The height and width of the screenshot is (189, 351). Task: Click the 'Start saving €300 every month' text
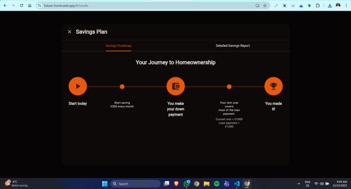122,105
